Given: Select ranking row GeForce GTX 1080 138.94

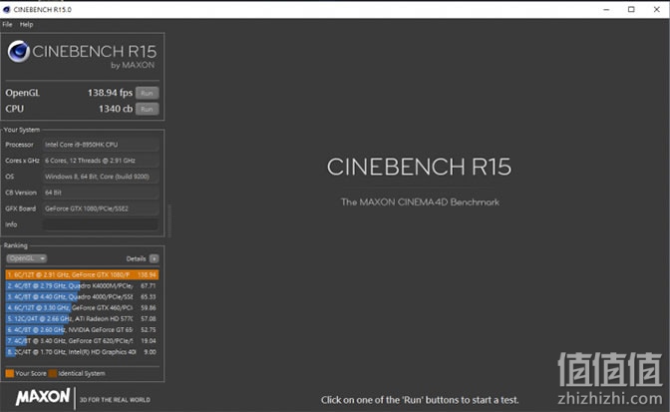Looking at the screenshot, I should coord(82,274).
